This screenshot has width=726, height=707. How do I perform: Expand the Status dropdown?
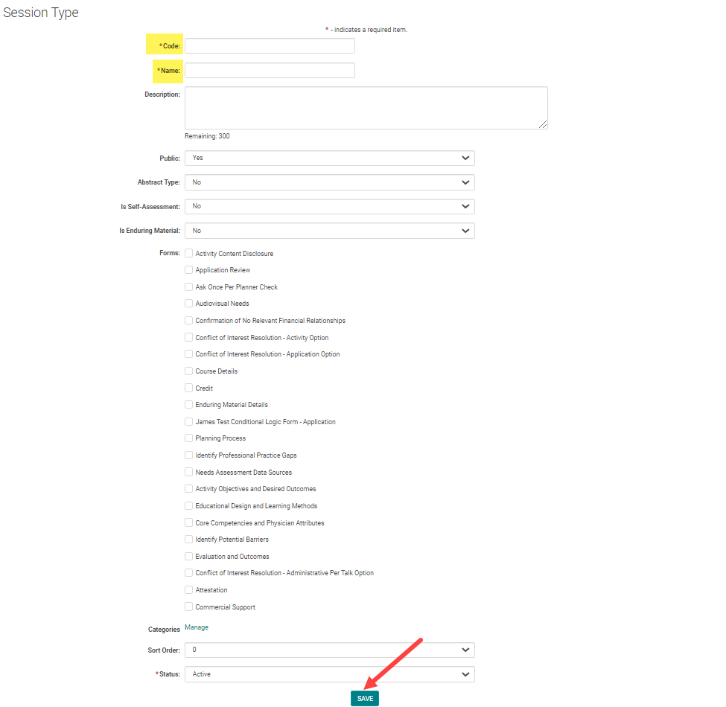coord(329,674)
